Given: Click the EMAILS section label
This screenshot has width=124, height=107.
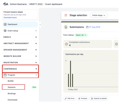Looking at the screenshot, I should click(7, 37).
